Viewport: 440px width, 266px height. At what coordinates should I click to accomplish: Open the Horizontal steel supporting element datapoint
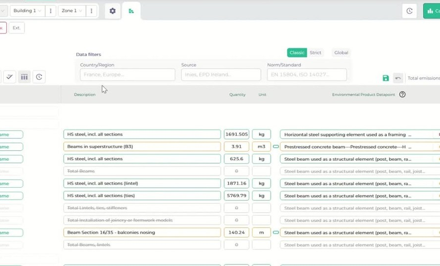[x=360, y=134]
